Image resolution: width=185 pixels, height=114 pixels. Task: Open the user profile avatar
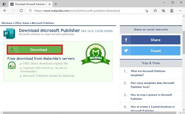click(172, 11)
